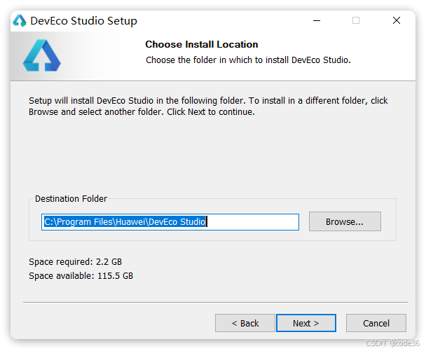Click the 'Choose Install Location' heading

coord(202,44)
